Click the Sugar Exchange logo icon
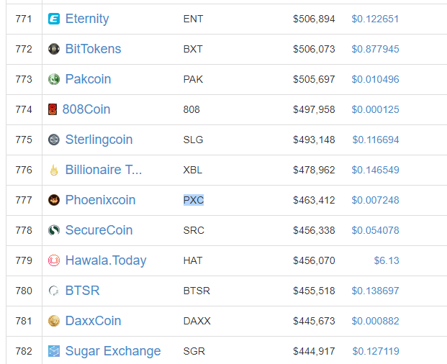Image resolution: width=447 pixels, height=364 pixels. [x=54, y=351]
